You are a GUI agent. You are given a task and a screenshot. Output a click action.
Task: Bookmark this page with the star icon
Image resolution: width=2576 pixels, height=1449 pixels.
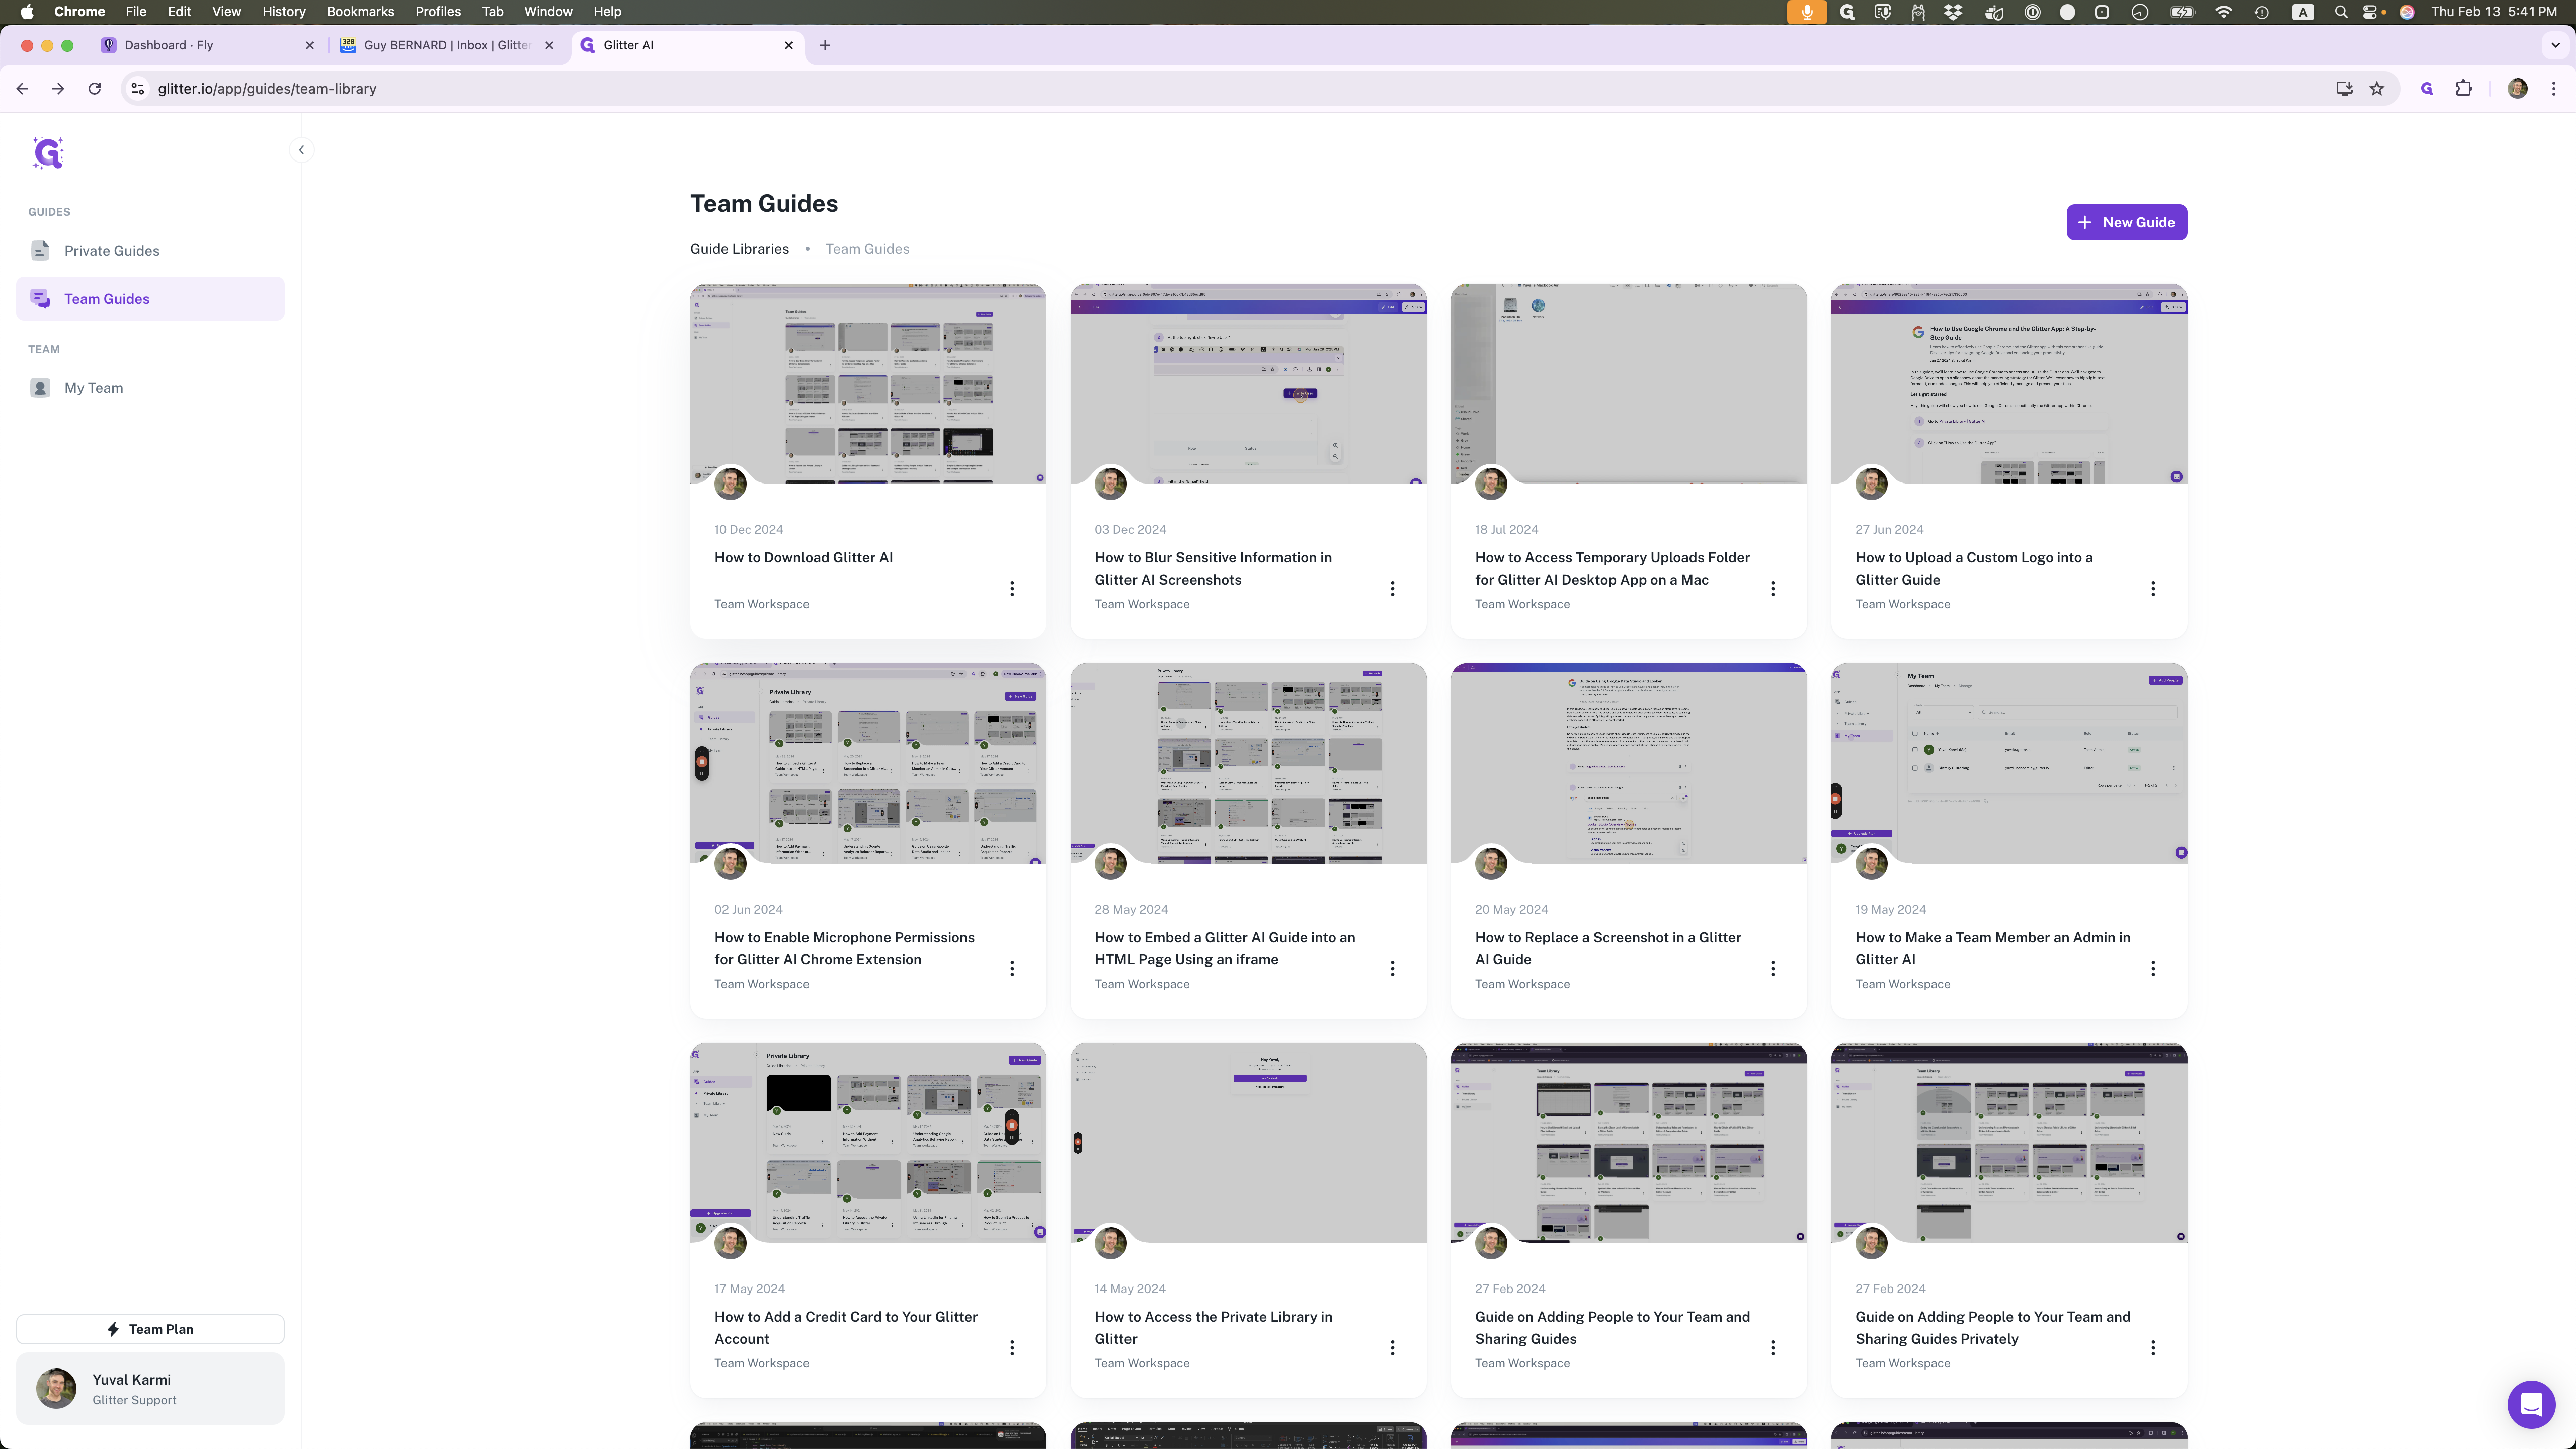tap(2377, 89)
